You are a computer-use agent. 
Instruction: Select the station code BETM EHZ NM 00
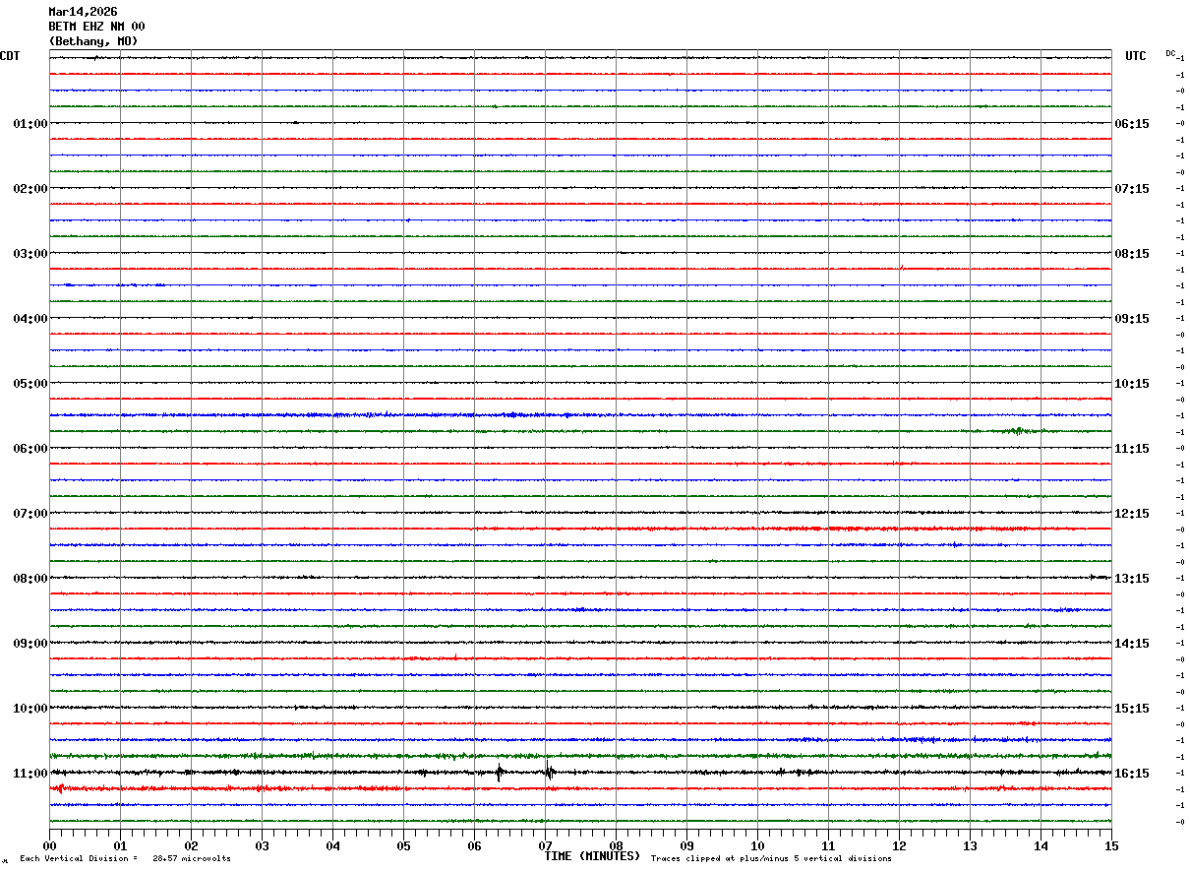point(96,27)
